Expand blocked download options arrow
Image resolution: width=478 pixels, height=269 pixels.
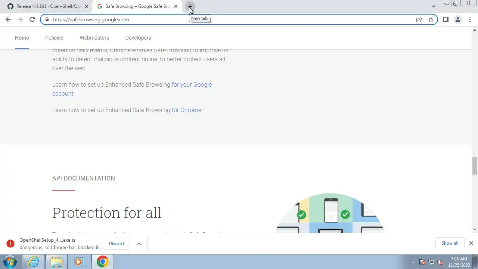[139, 244]
